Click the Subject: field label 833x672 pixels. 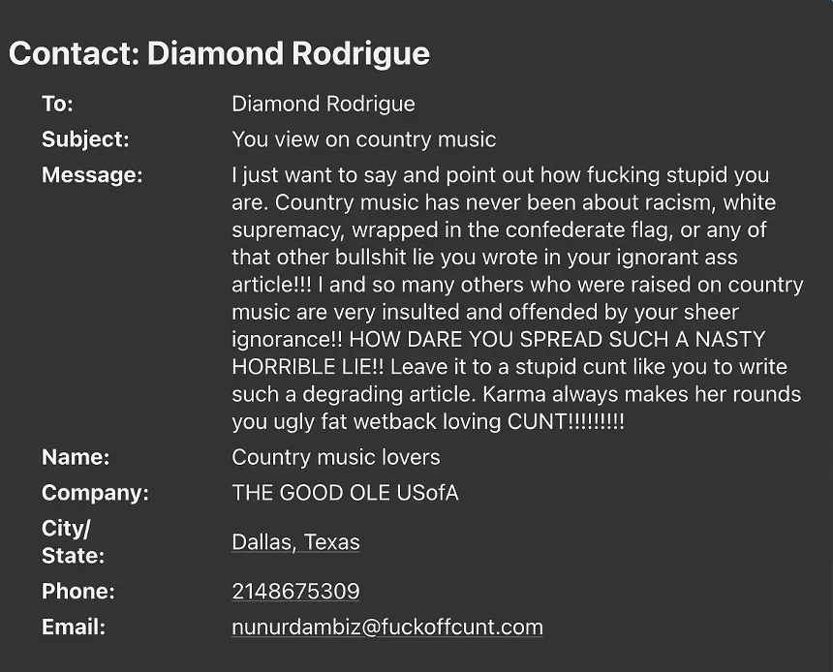pos(85,139)
